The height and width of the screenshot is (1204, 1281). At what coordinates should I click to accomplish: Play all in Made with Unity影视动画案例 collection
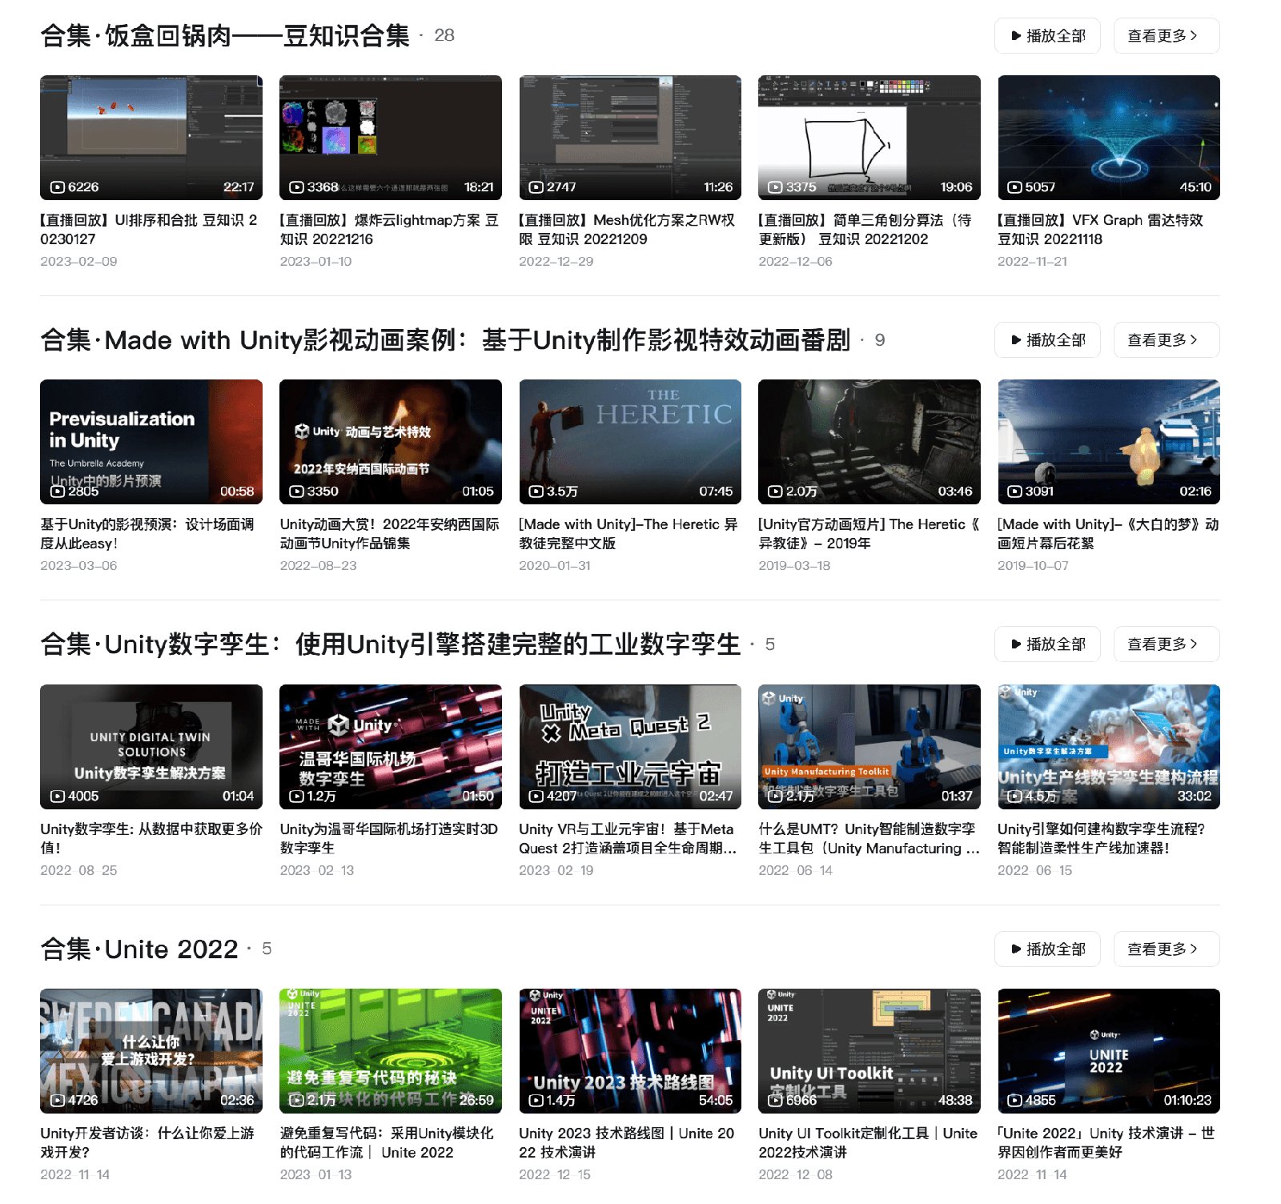(x=1047, y=340)
